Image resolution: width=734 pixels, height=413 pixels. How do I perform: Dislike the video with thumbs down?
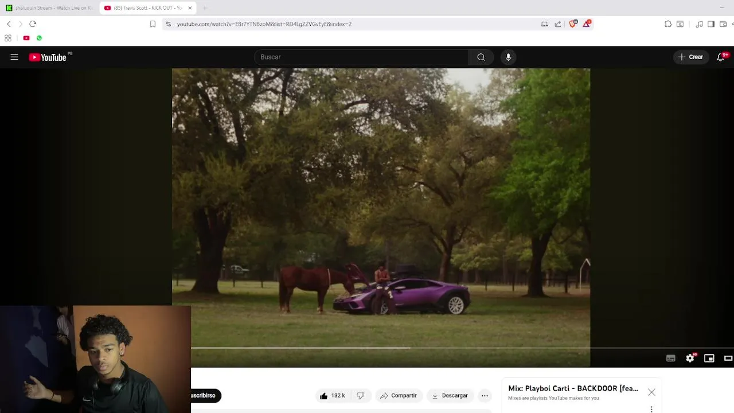pyautogui.click(x=361, y=395)
